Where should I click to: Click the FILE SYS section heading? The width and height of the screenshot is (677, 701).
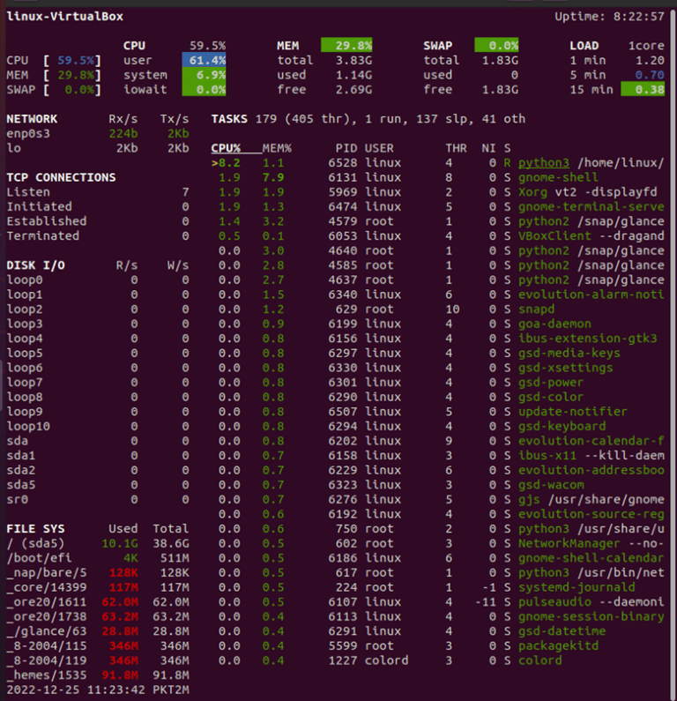36,529
